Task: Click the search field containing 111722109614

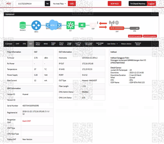Action: [x=30, y=4]
